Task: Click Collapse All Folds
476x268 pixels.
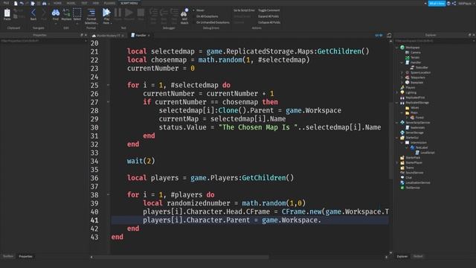Action: coord(269,22)
